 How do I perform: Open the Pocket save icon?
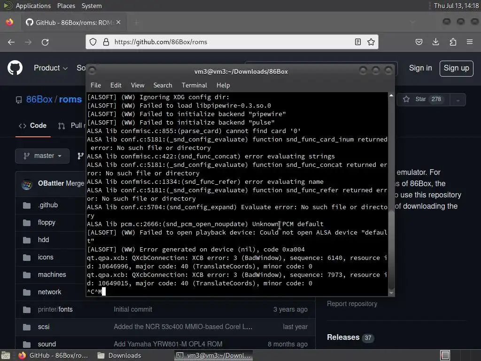(419, 42)
